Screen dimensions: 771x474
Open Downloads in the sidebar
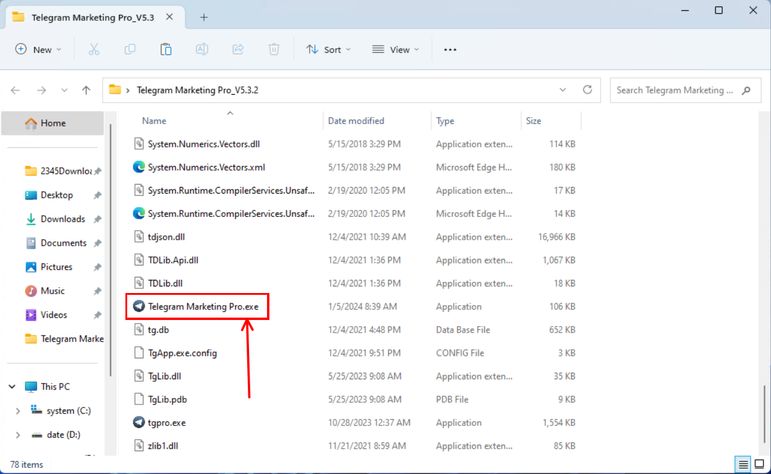(62, 219)
